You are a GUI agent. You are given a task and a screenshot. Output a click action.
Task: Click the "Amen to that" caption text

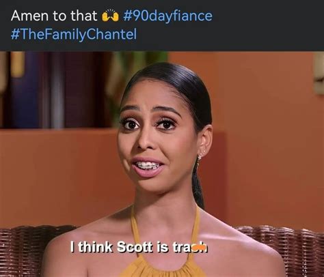click(54, 16)
